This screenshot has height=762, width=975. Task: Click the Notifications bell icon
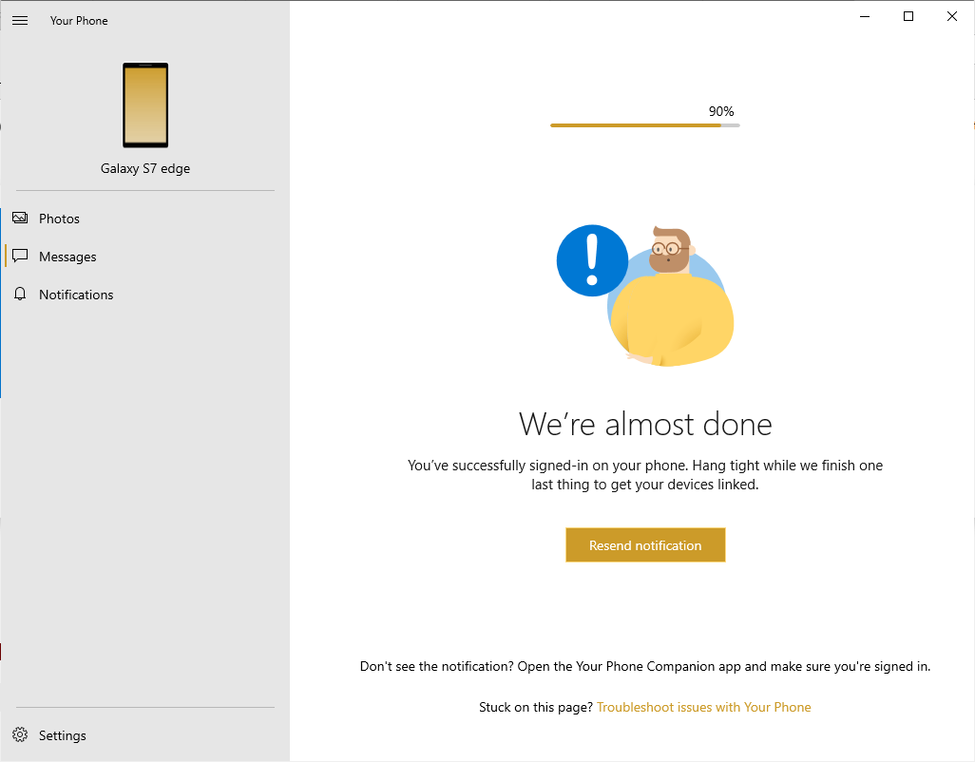tap(20, 294)
